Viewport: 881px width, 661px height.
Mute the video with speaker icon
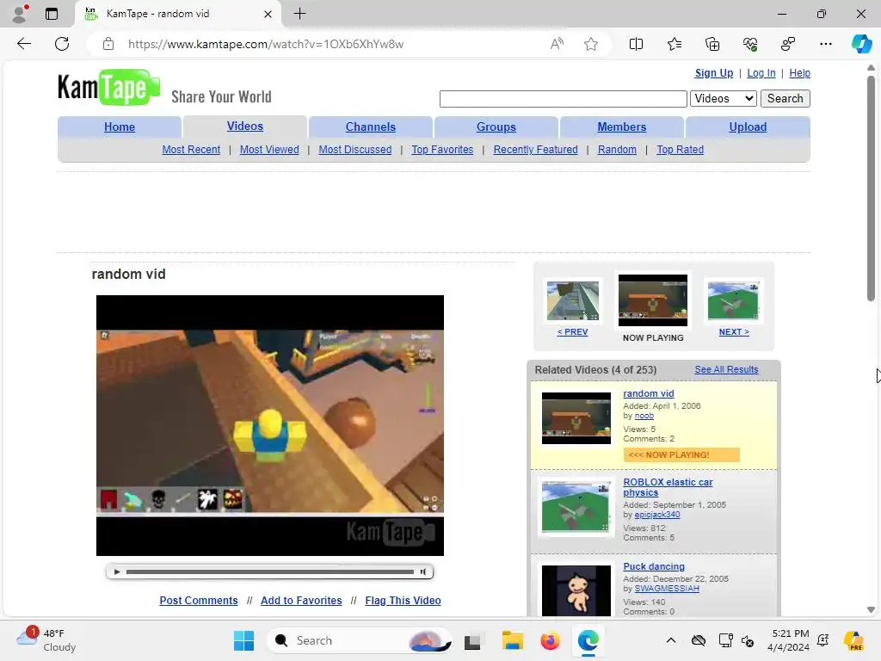(x=423, y=571)
